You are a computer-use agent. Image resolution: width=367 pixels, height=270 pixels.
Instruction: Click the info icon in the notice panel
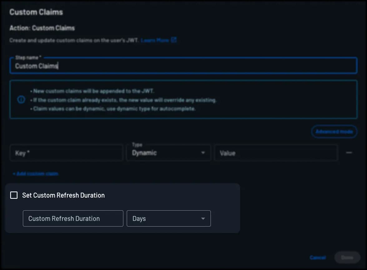point(21,99)
